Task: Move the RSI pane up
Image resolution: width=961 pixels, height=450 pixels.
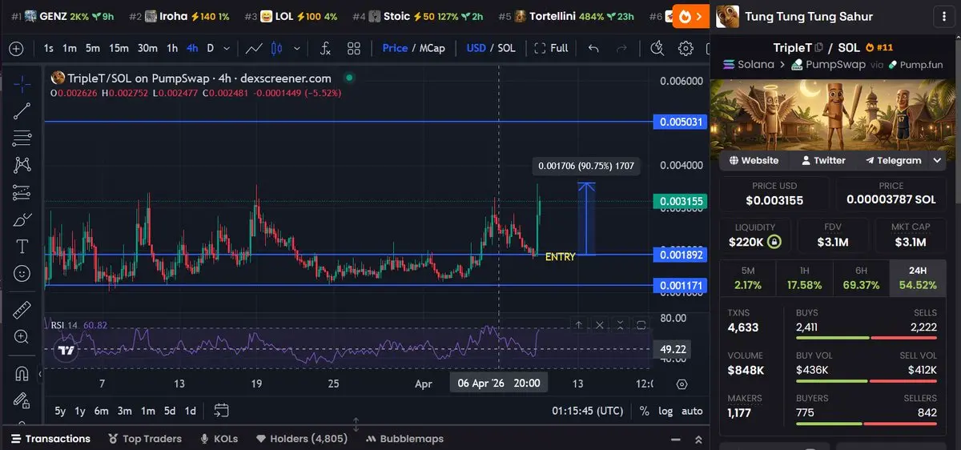Action: (x=578, y=324)
